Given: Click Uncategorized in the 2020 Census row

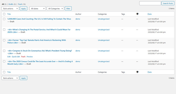Looking at the screenshot, I should tap(104, 62).
